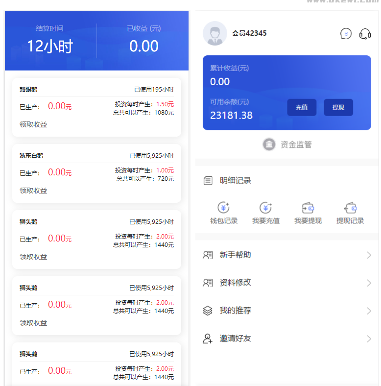Click the 我的推荐 layers icon
The height and width of the screenshot is (386, 381).
pyautogui.click(x=208, y=311)
